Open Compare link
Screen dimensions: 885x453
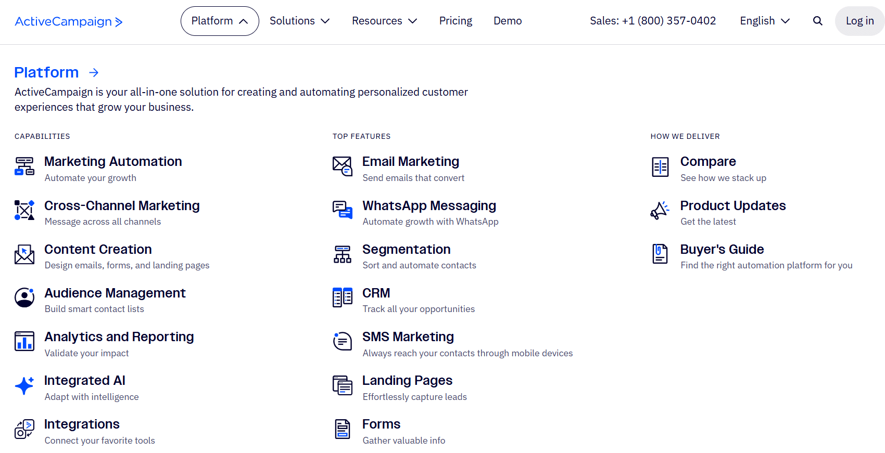(708, 162)
